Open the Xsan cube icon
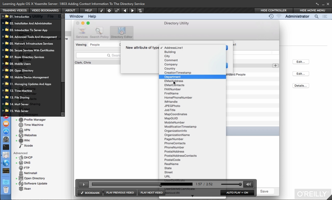332x200 pixels. (x=21, y=189)
